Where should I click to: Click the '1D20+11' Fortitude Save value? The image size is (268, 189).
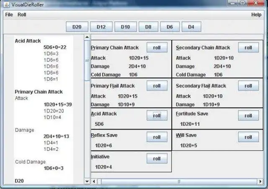click(x=190, y=124)
